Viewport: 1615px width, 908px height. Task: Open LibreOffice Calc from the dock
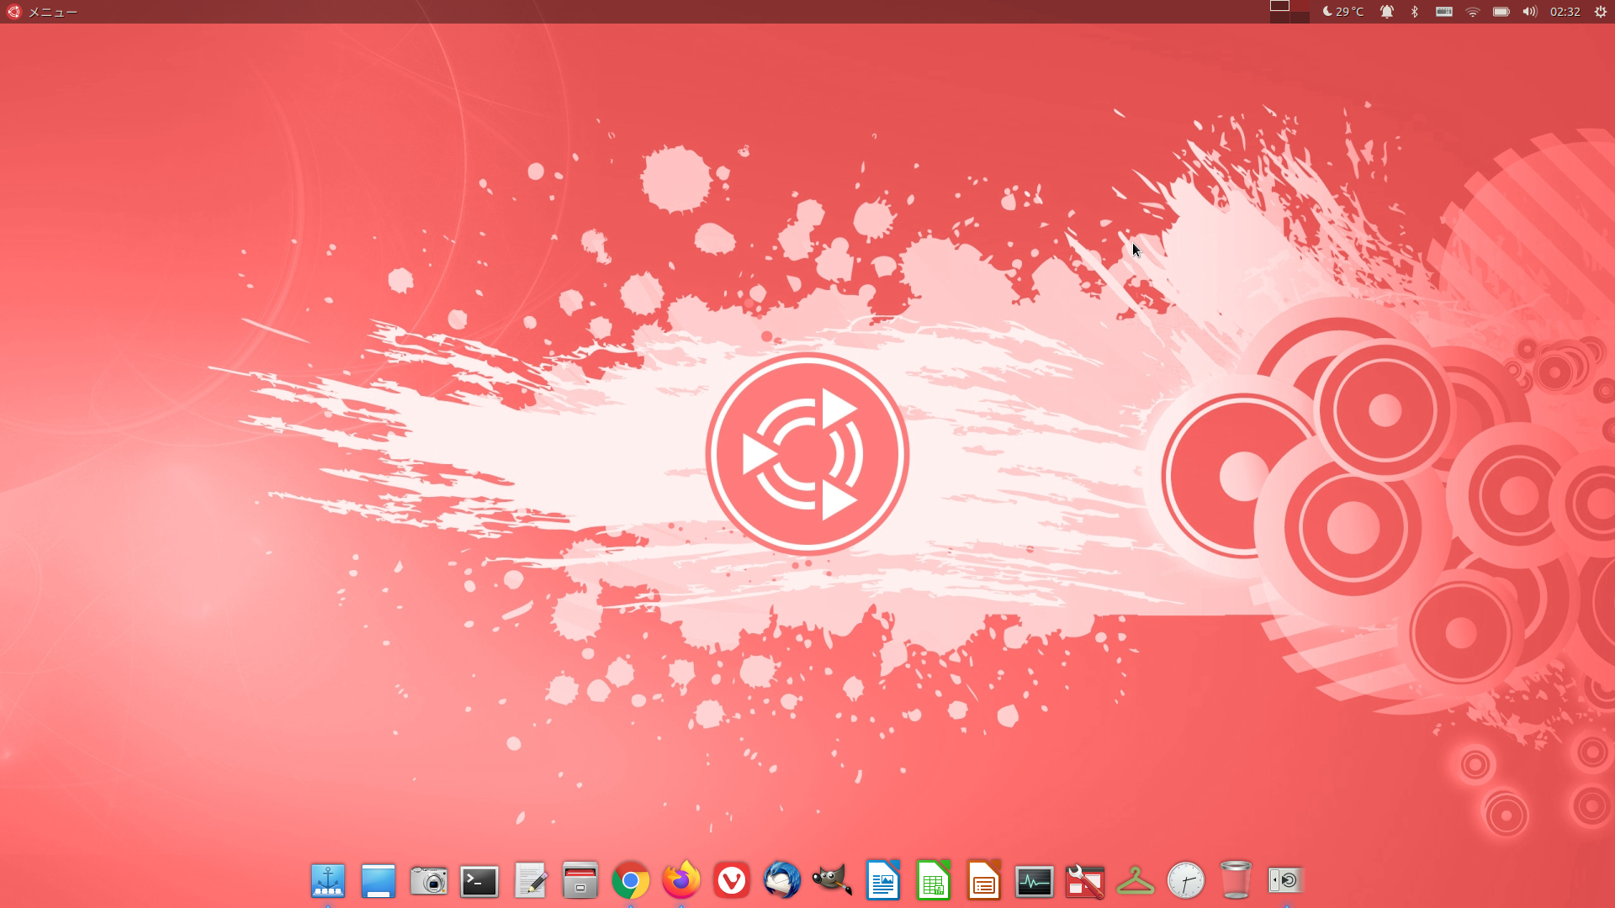pyautogui.click(x=934, y=881)
